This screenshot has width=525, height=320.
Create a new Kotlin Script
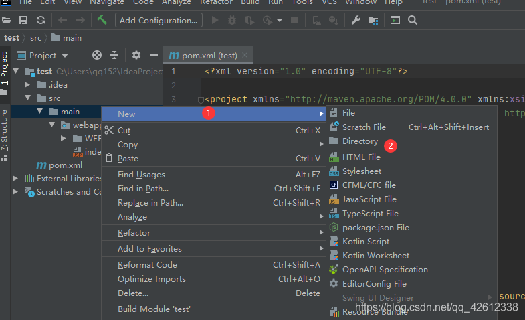point(411,242)
